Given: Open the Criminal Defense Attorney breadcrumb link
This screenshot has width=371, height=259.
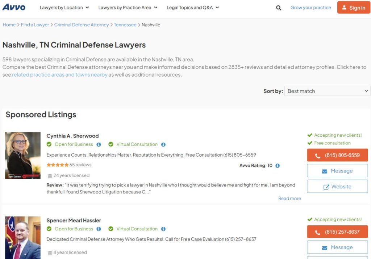Looking at the screenshot, I should pos(82,25).
